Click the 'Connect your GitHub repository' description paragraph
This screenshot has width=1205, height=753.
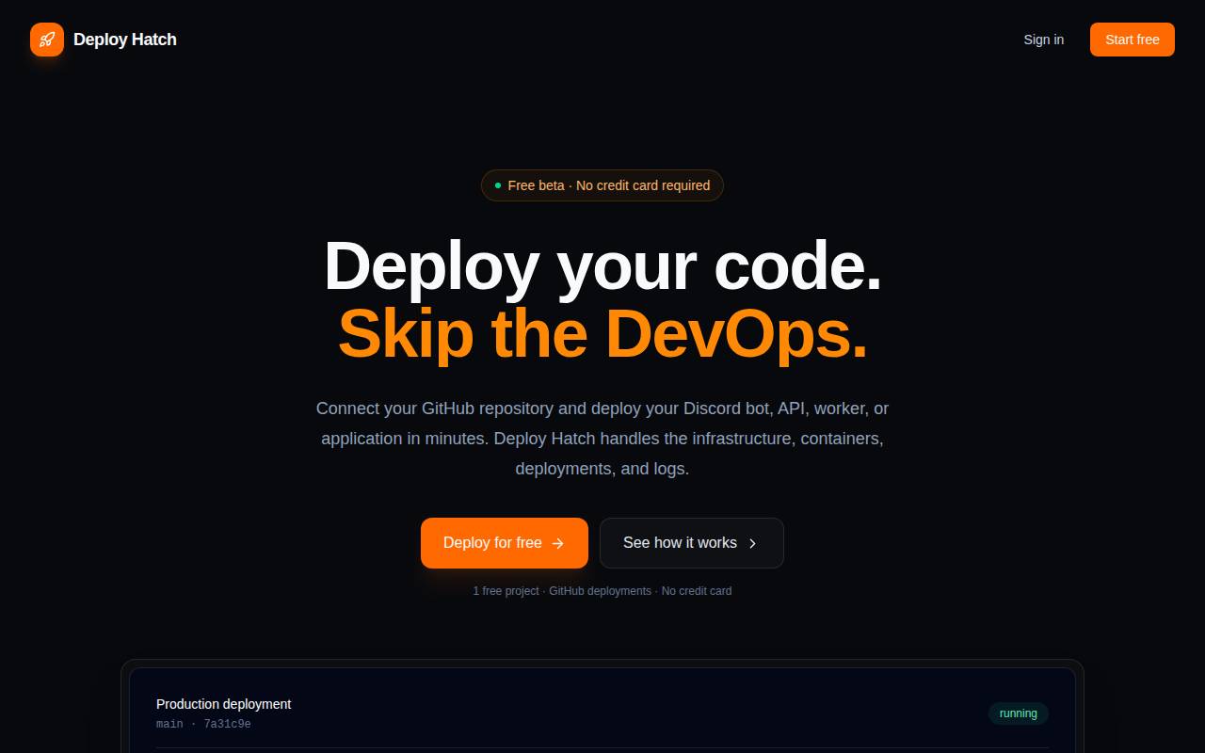click(x=602, y=439)
